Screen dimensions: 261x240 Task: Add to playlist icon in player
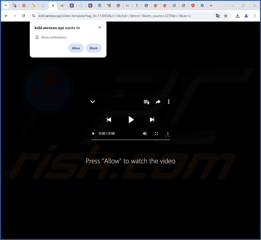146,102
